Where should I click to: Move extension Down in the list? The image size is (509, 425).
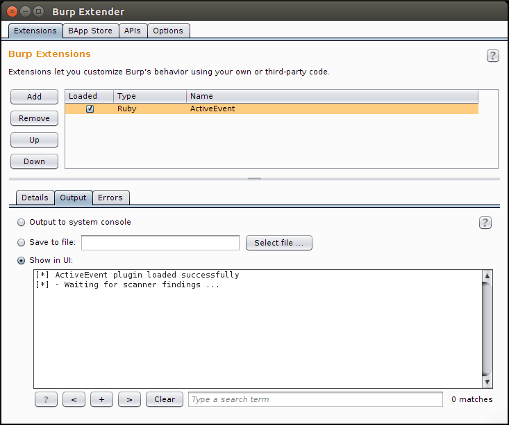tap(35, 161)
